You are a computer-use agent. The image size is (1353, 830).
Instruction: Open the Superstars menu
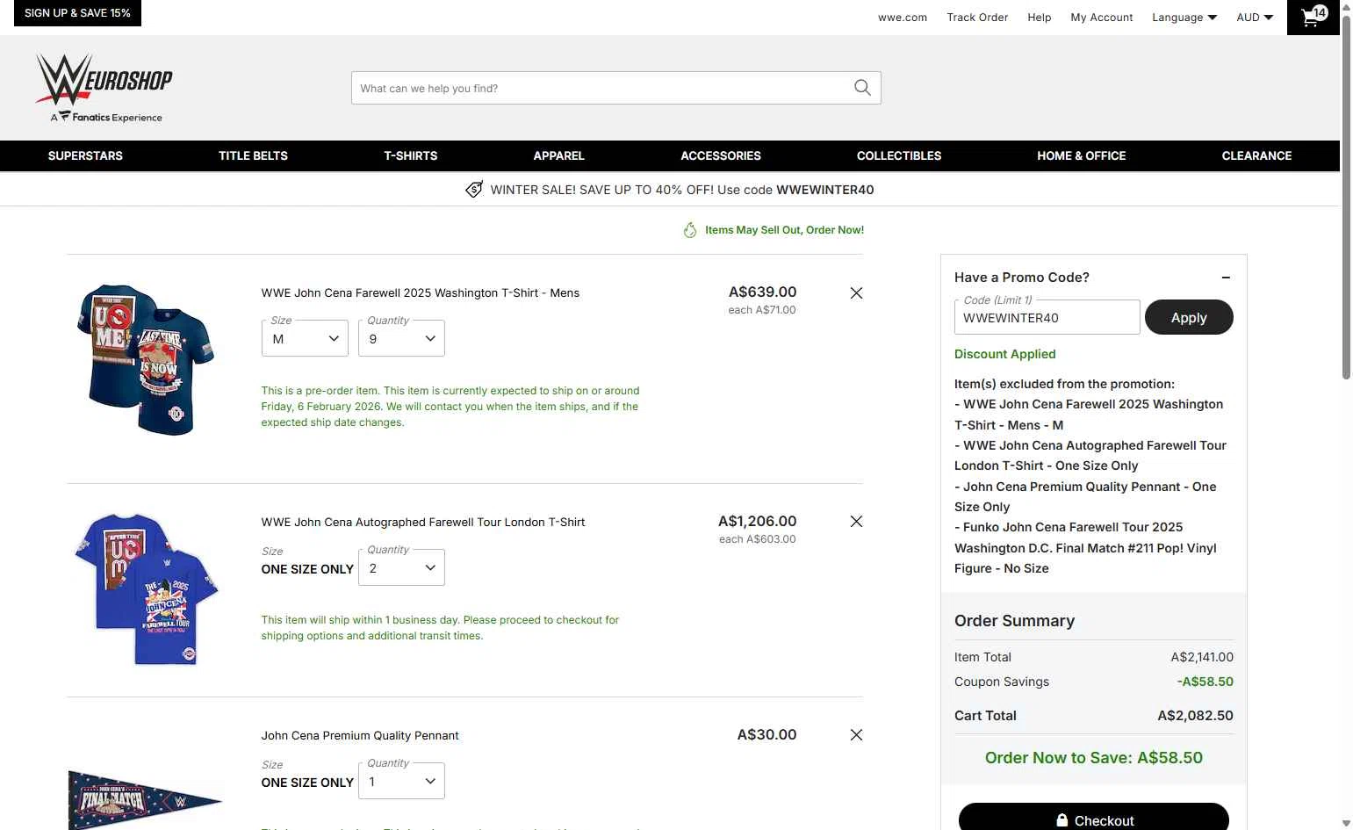click(x=85, y=155)
